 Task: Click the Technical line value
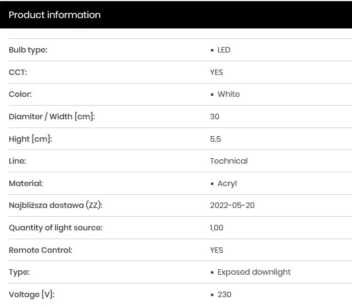[229, 161]
